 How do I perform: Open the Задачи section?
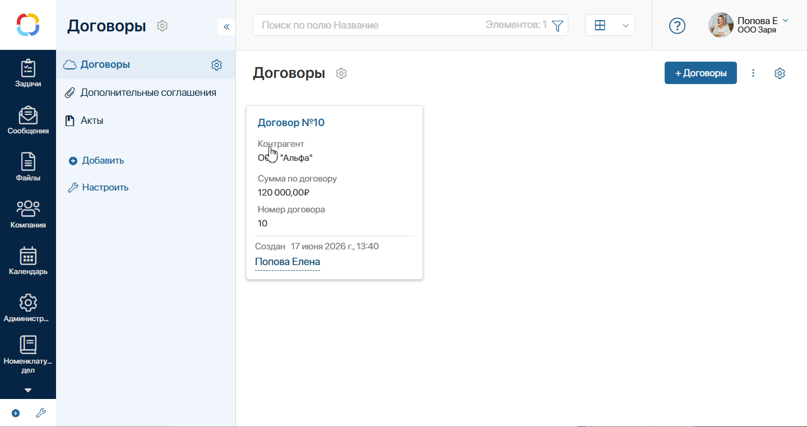coord(28,75)
